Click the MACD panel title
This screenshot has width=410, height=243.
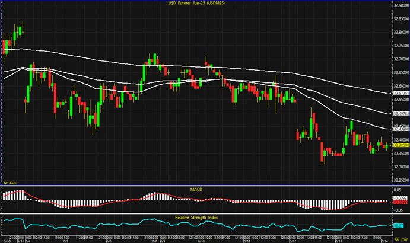(x=197, y=189)
